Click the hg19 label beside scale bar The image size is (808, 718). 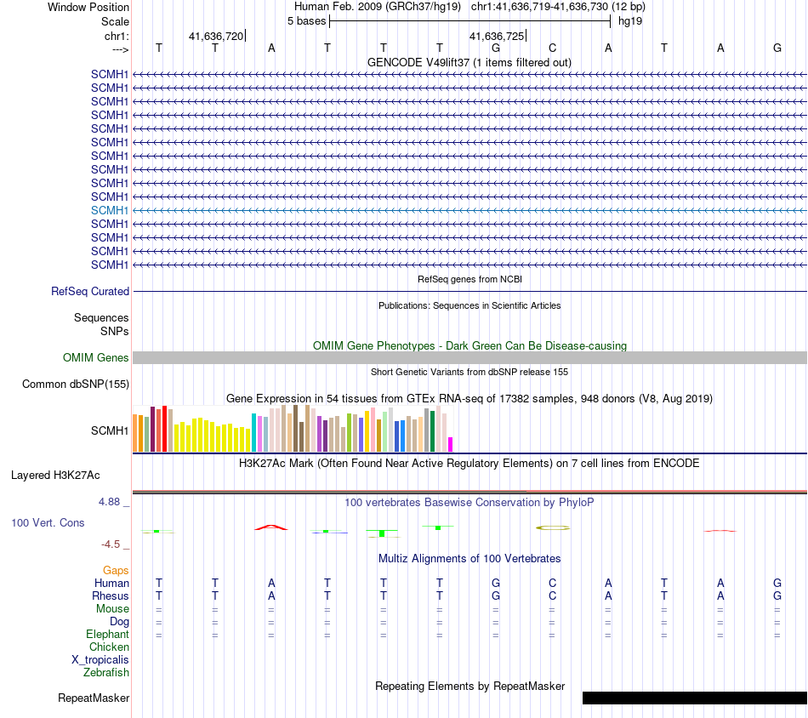coord(630,21)
